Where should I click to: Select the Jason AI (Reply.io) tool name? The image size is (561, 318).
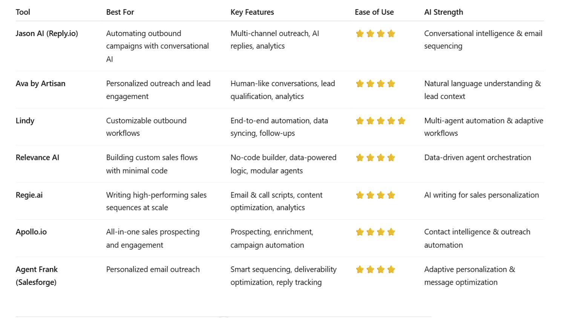point(47,33)
